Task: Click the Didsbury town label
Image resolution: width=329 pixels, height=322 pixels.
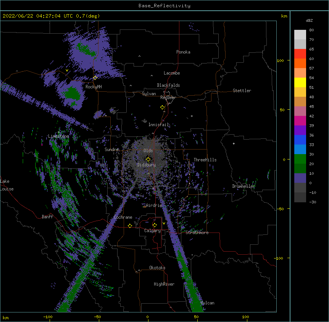Action: click(147, 165)
